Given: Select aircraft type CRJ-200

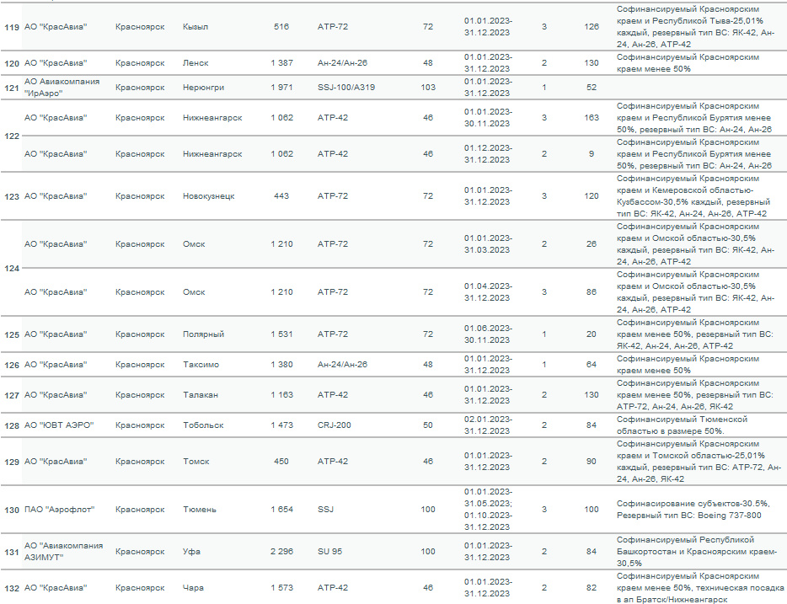Looking at the screenshot, I should point(335,425).
